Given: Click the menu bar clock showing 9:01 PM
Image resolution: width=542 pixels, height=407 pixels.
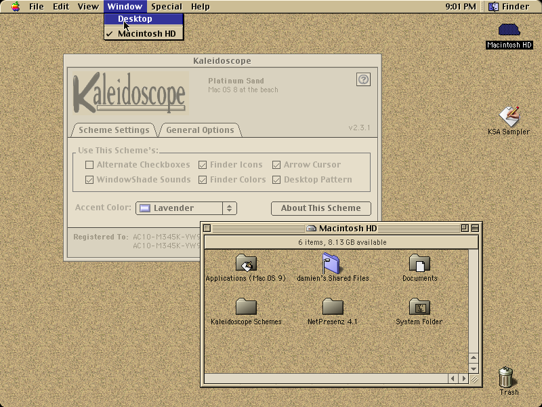Looking at the screenshot, I should pos(461,7).
